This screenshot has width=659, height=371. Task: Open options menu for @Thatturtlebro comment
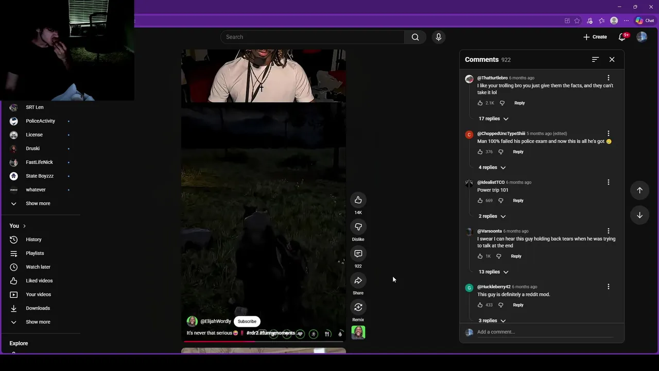tap(609, 78)
